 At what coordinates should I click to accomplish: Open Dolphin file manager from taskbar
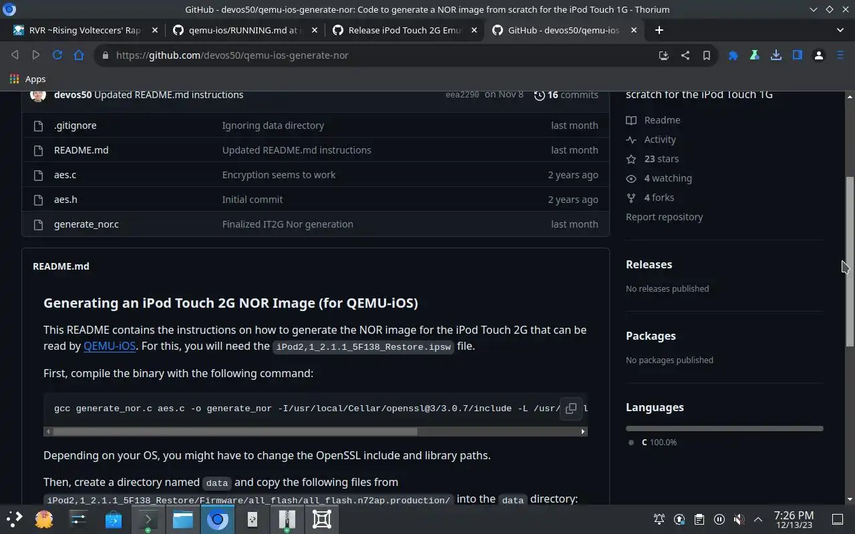coord(182,519)
